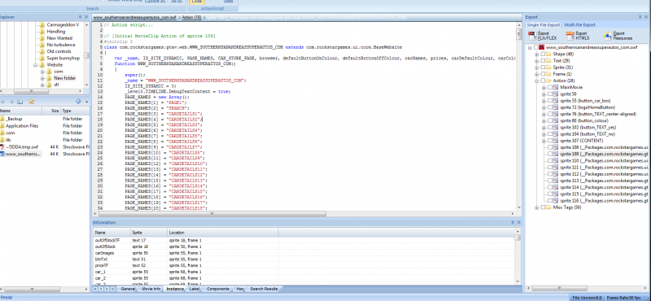Expand the Sprite (31) node

pyautogui.click(x=537, y=68)
